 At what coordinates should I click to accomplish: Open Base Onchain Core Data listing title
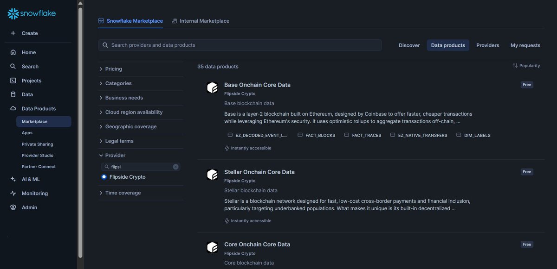pyautogui.click(x=257, y=85)
